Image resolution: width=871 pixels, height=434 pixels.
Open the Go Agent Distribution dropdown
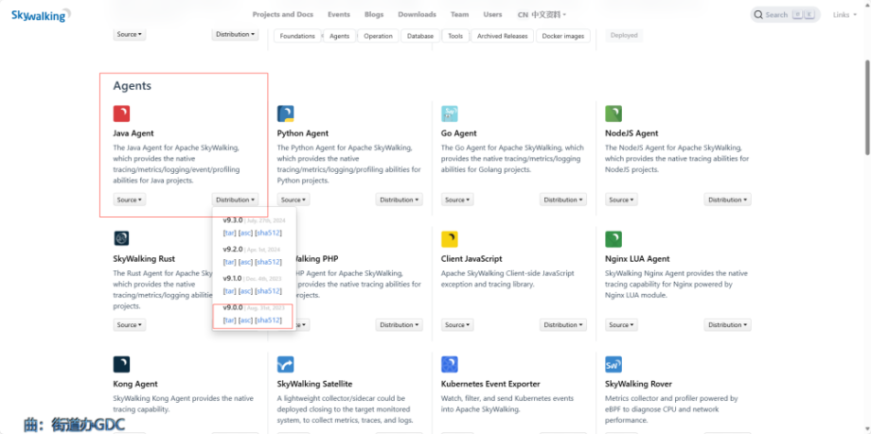(562, 200)
